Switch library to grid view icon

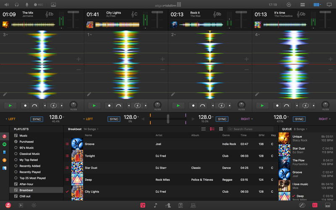221,129
